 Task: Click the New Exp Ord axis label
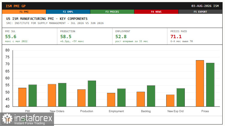click(x=175, y=111)
